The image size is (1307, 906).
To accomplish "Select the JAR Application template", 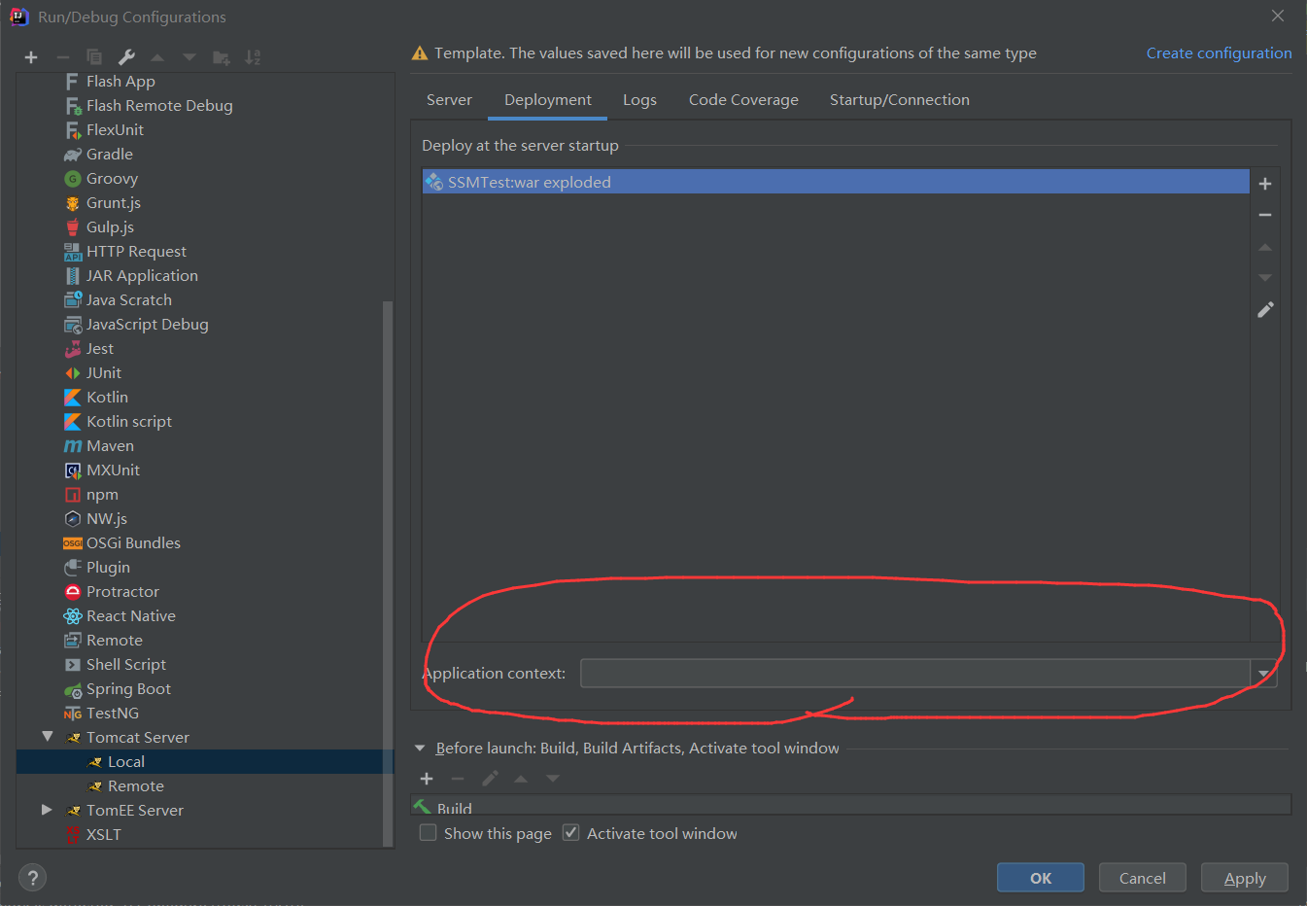I will (142, 276).
